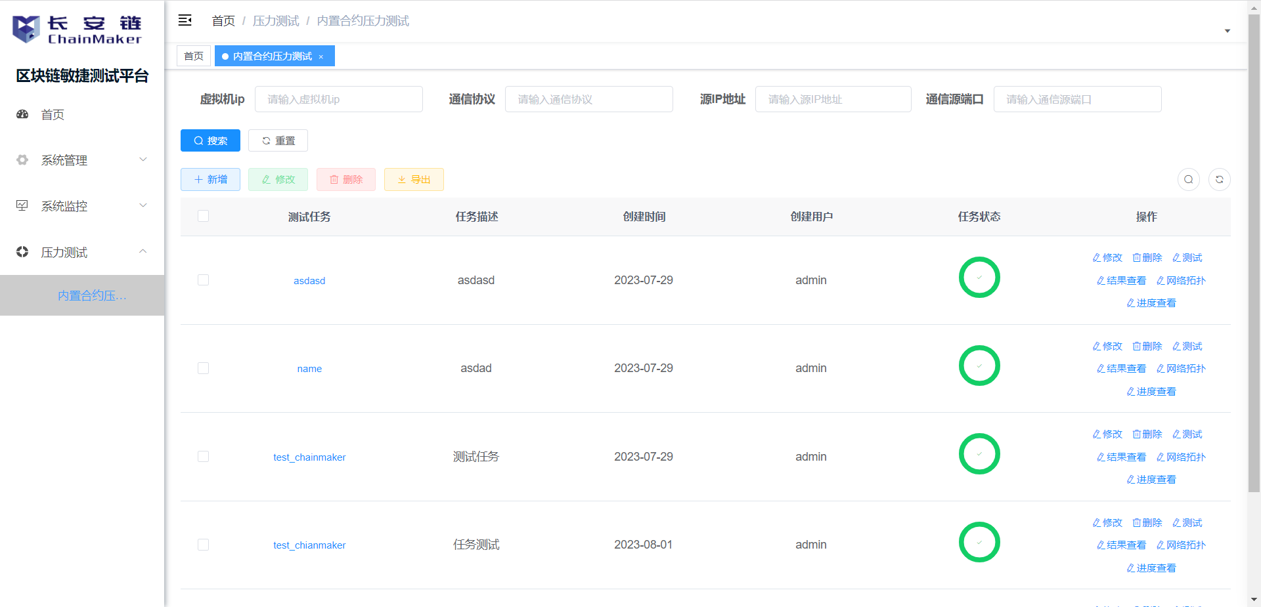
Task: Click the 虚拟机ip input field
Action: (338, 99)
